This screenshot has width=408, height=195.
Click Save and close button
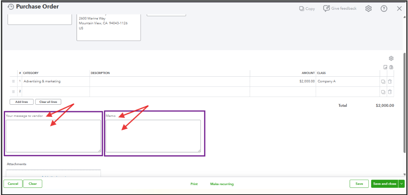[x=385, y=184]
